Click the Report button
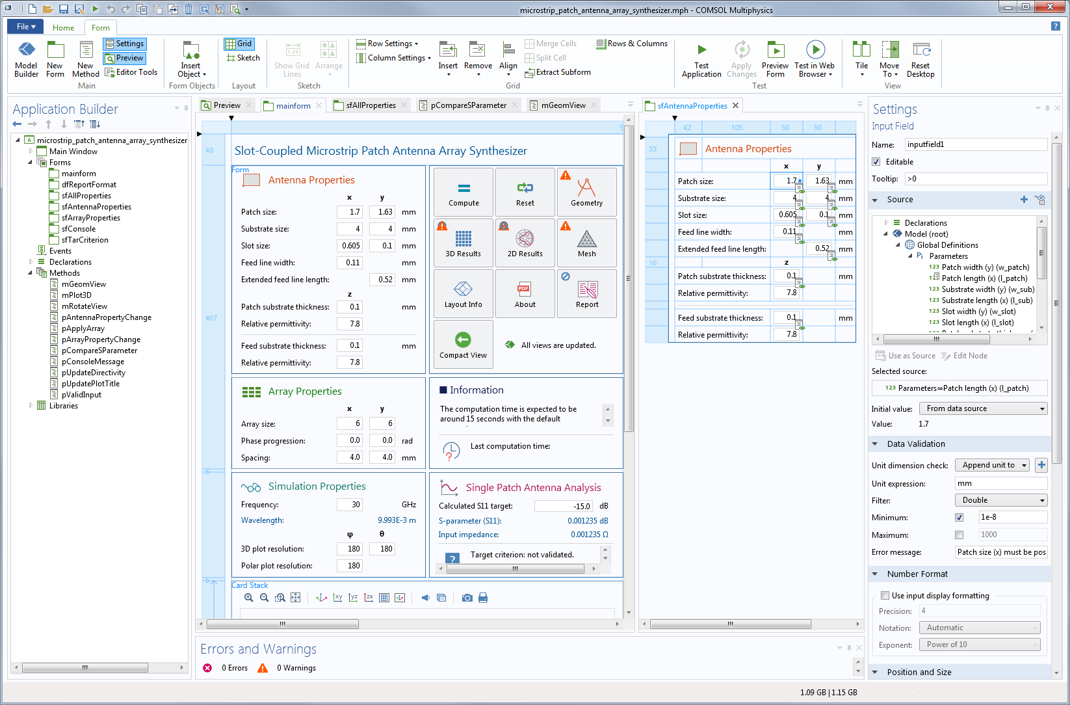The width and height of the screenshot is (1070, 705). (587, 294)
